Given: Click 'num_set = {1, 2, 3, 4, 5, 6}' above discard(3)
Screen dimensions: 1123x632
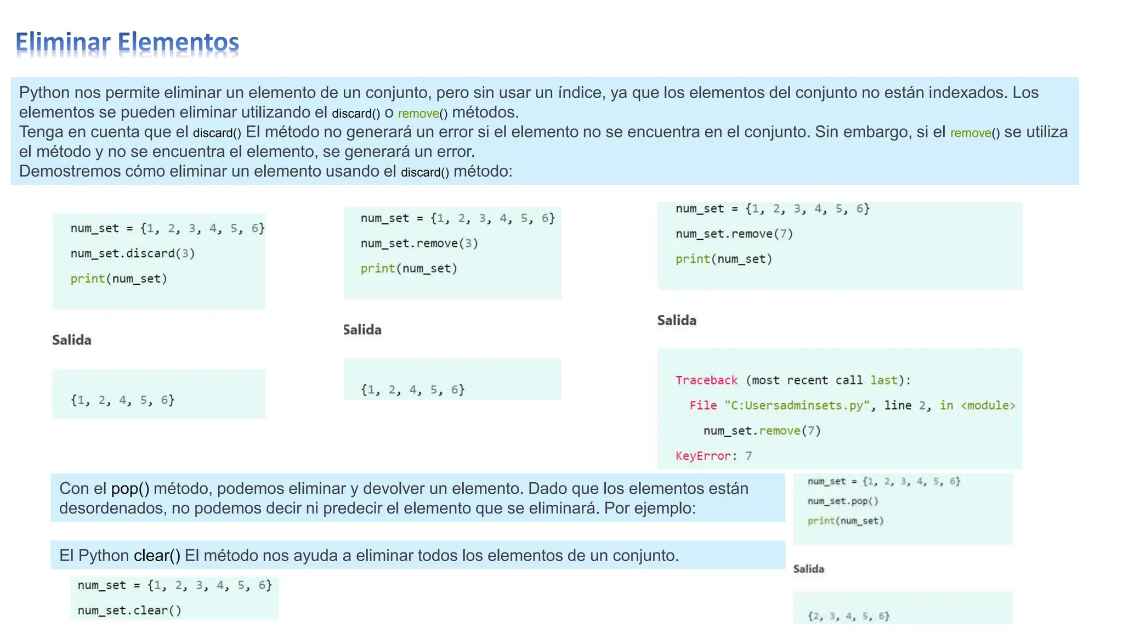Looking at the screenshot, I should [167, 228].
